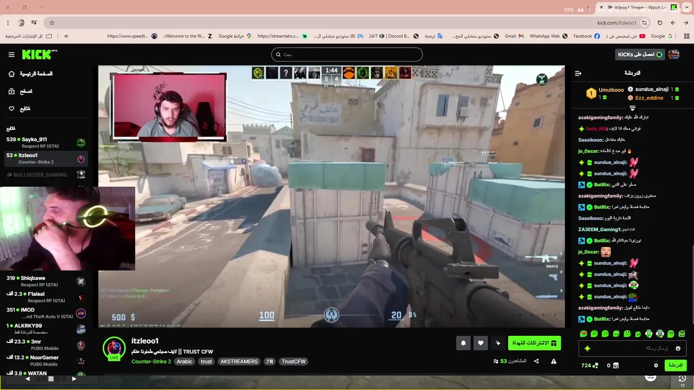Click the chat message input field
Viewport: 694px width, 390px height.
coord(633,348)
